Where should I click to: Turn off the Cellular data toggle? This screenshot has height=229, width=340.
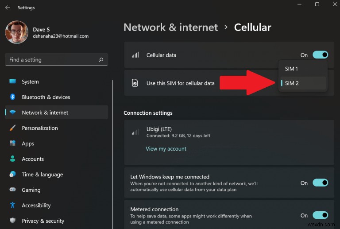point(320,55)
